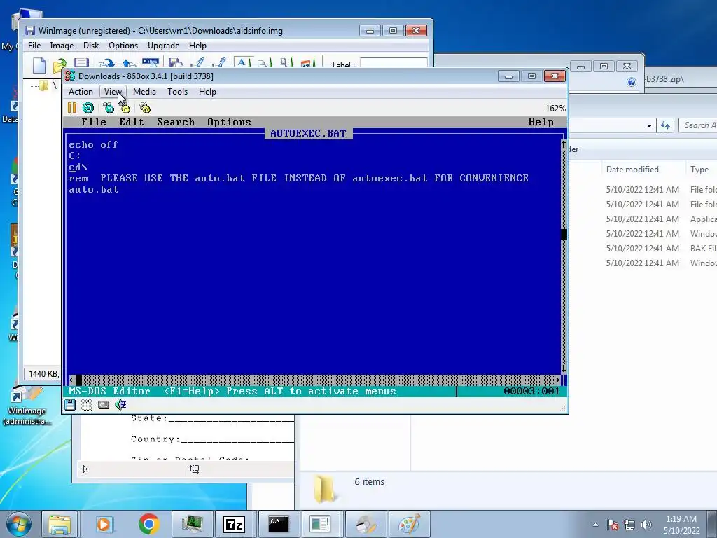This screenshot has width=717, height=538.
Task: Open help icon in Explorer window
Action: (x=632, y=82)
